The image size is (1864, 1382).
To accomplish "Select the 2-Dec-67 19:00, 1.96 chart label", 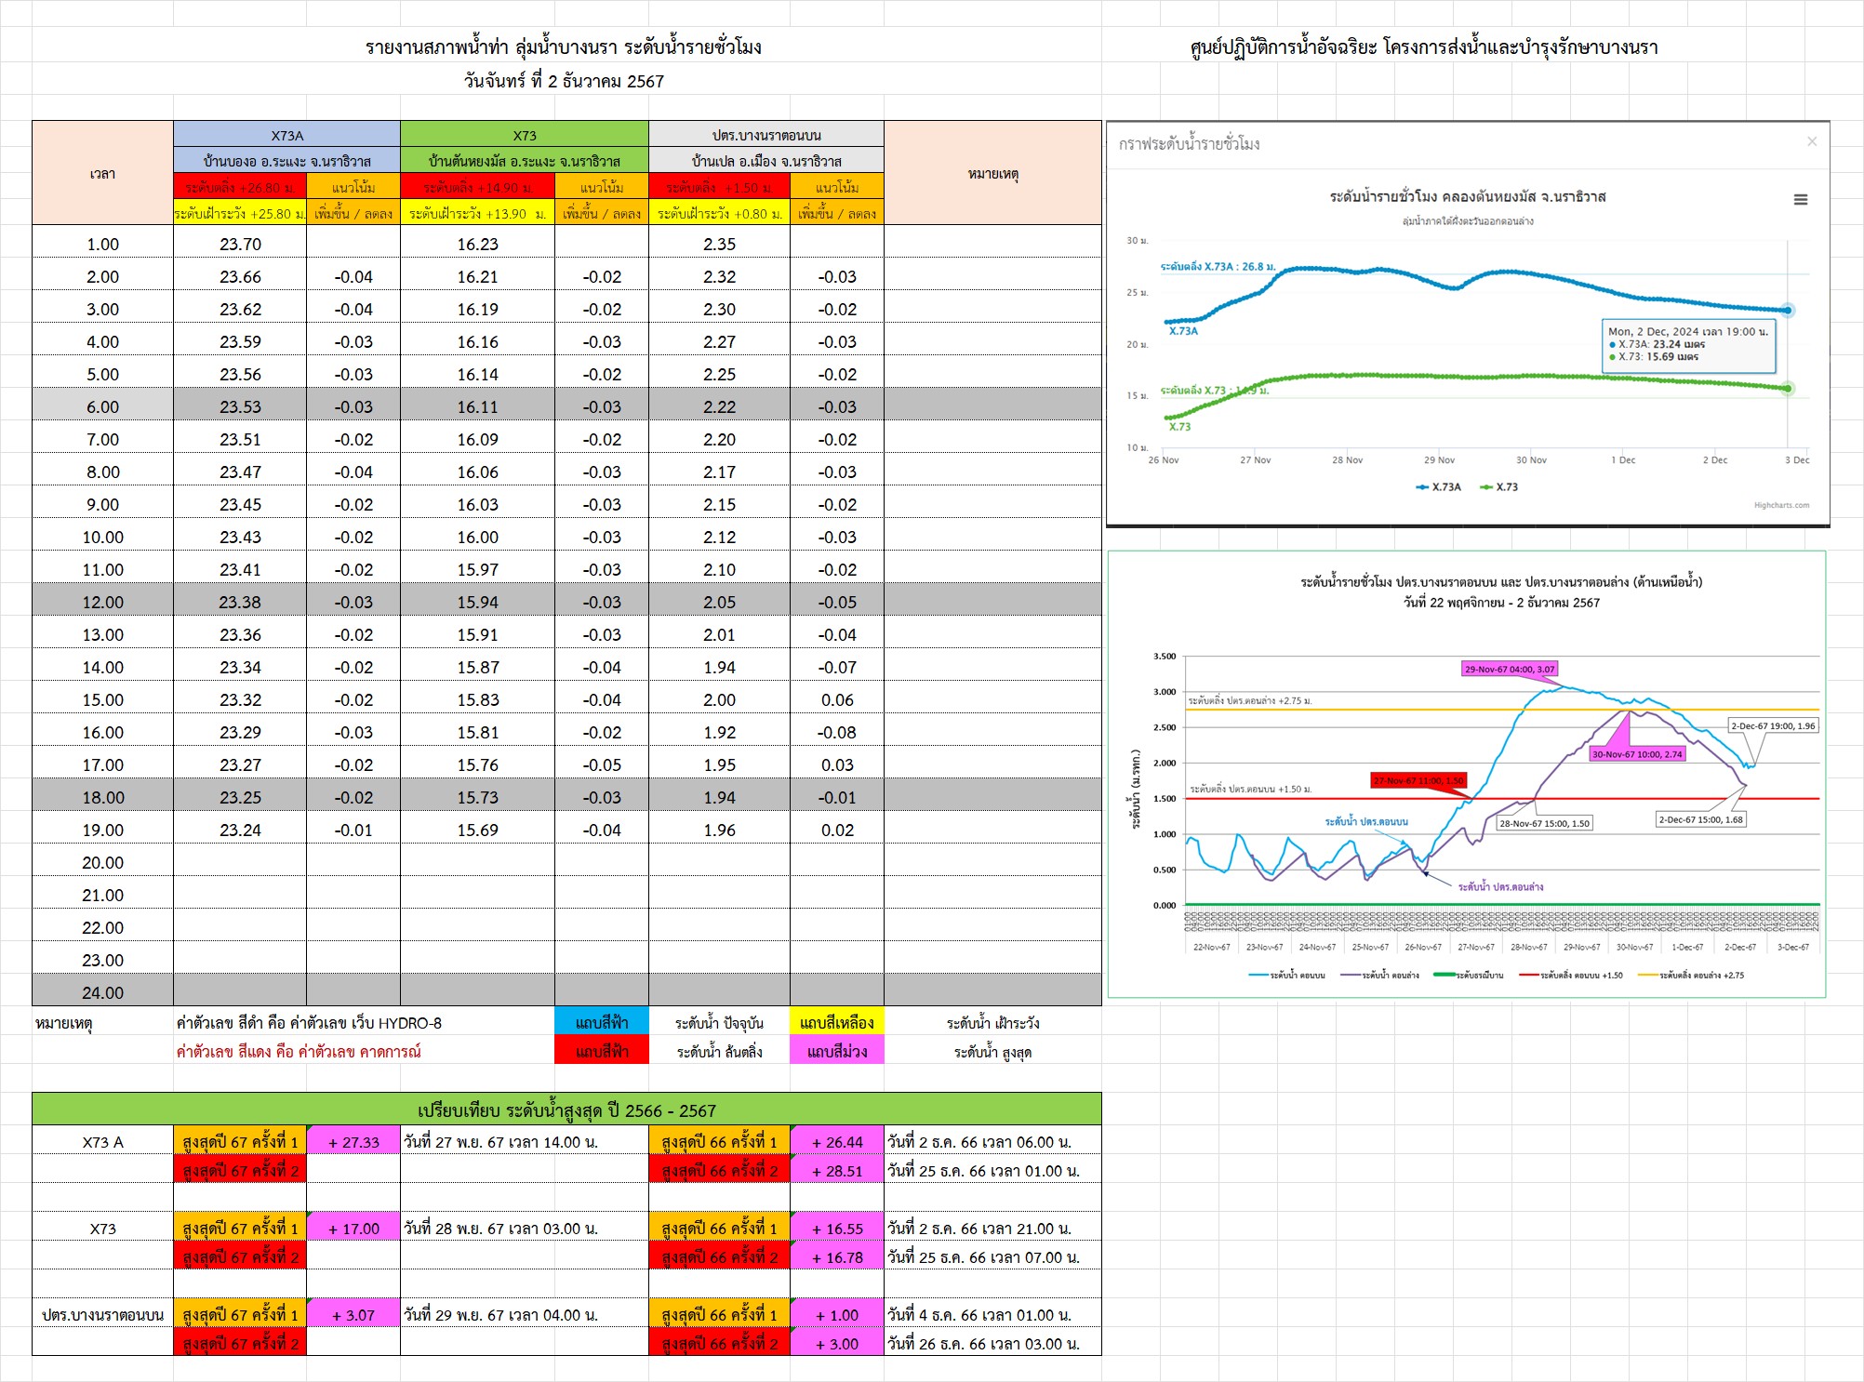I will coord(1773,725).
